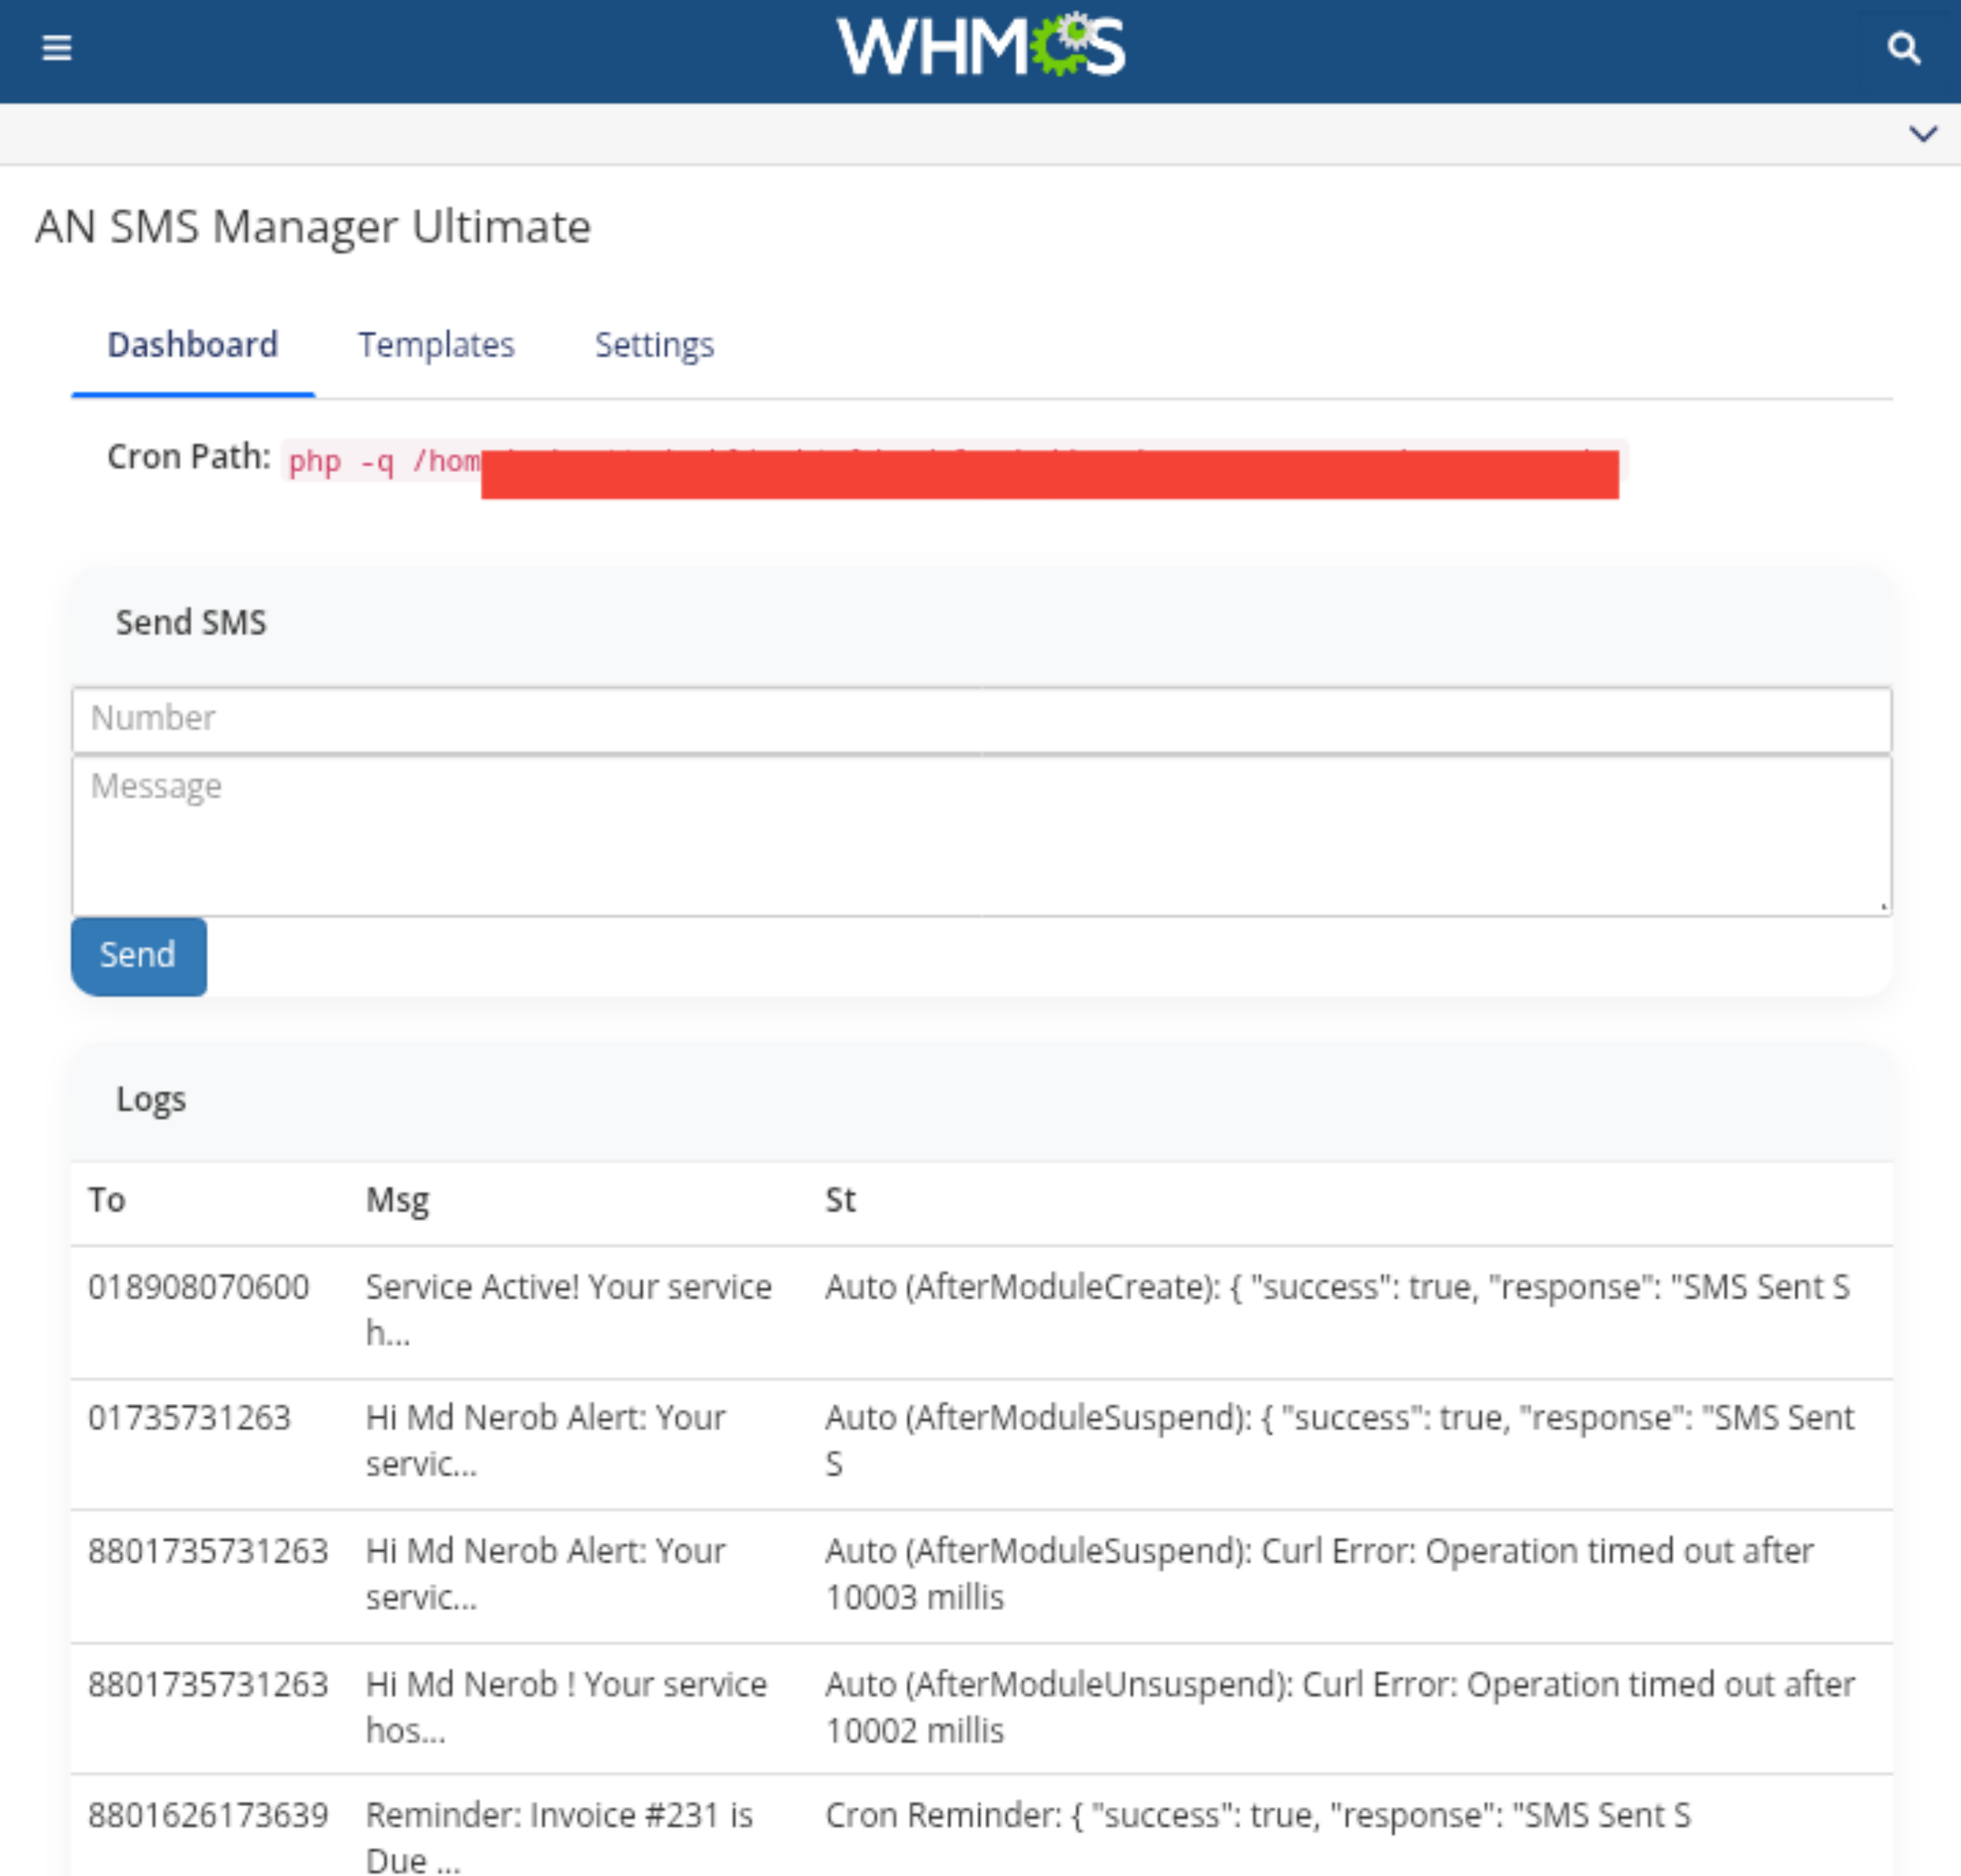Screen dimensions: 1961x1876
Task: Click the To column header
Action: 107,1200
